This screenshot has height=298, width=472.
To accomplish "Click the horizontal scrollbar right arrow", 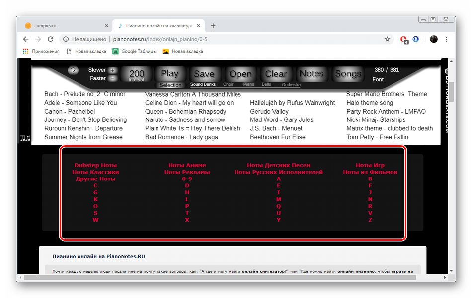I will (445, 278).
